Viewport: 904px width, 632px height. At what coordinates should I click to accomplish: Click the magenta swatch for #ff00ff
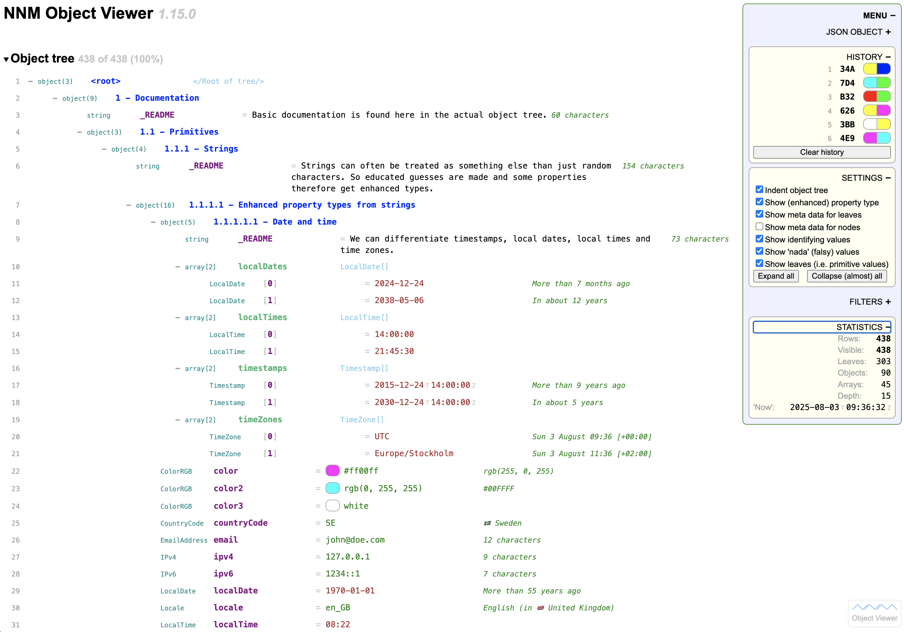tap(332, 470)
